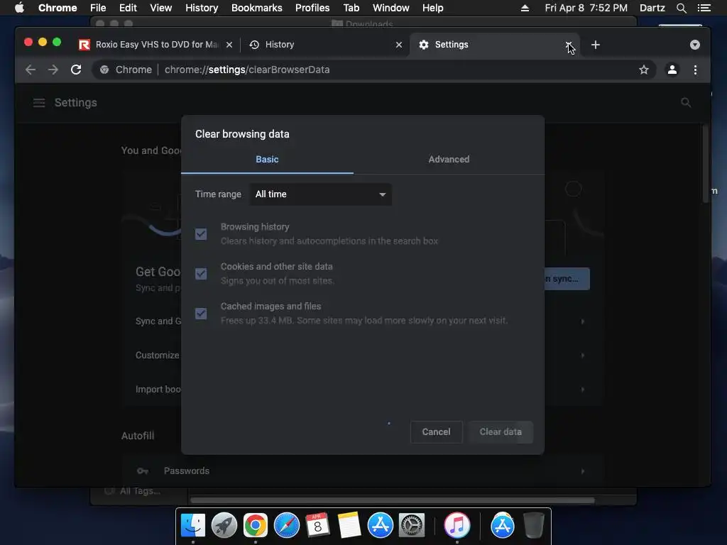Open the Tab menu
The height and width of the screenshot is (545, 727).
coord(351,8)
